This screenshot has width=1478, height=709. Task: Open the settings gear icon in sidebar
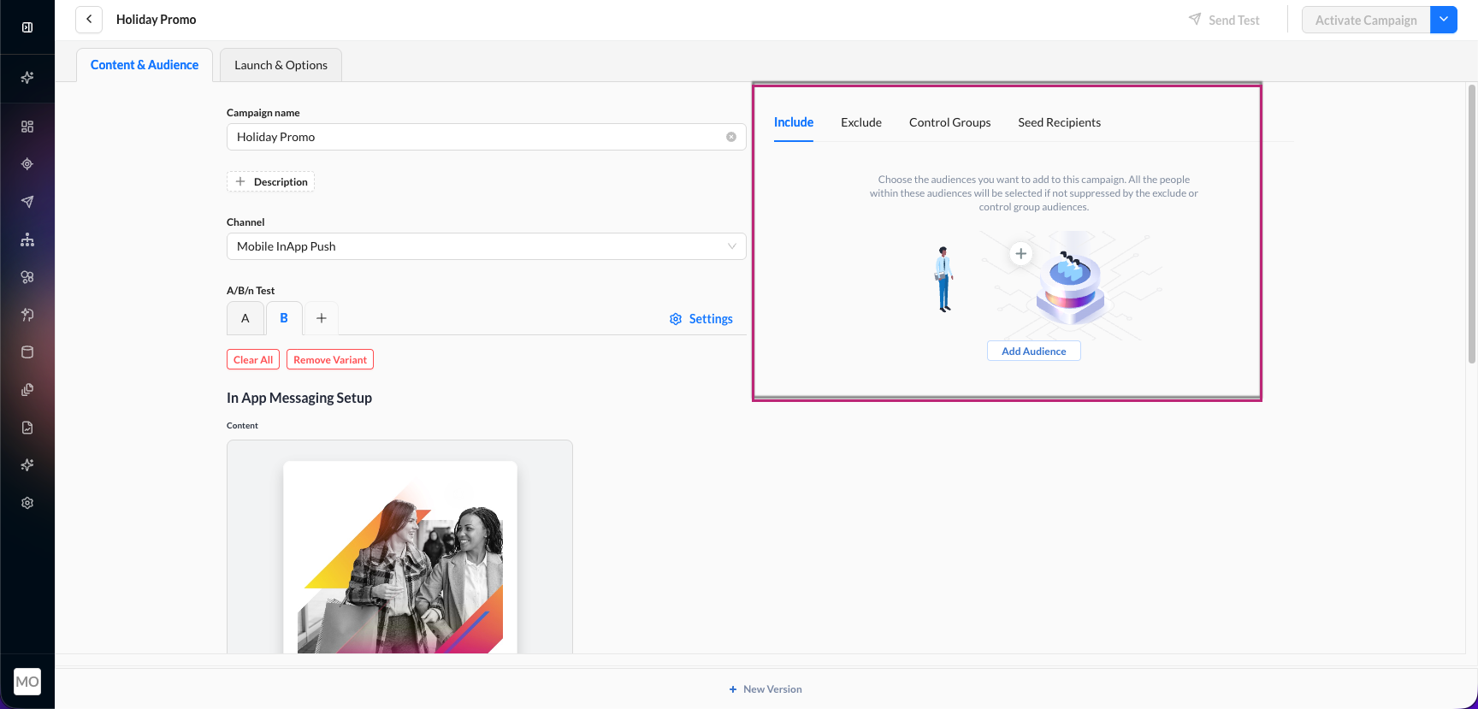[x=27, y=503]
